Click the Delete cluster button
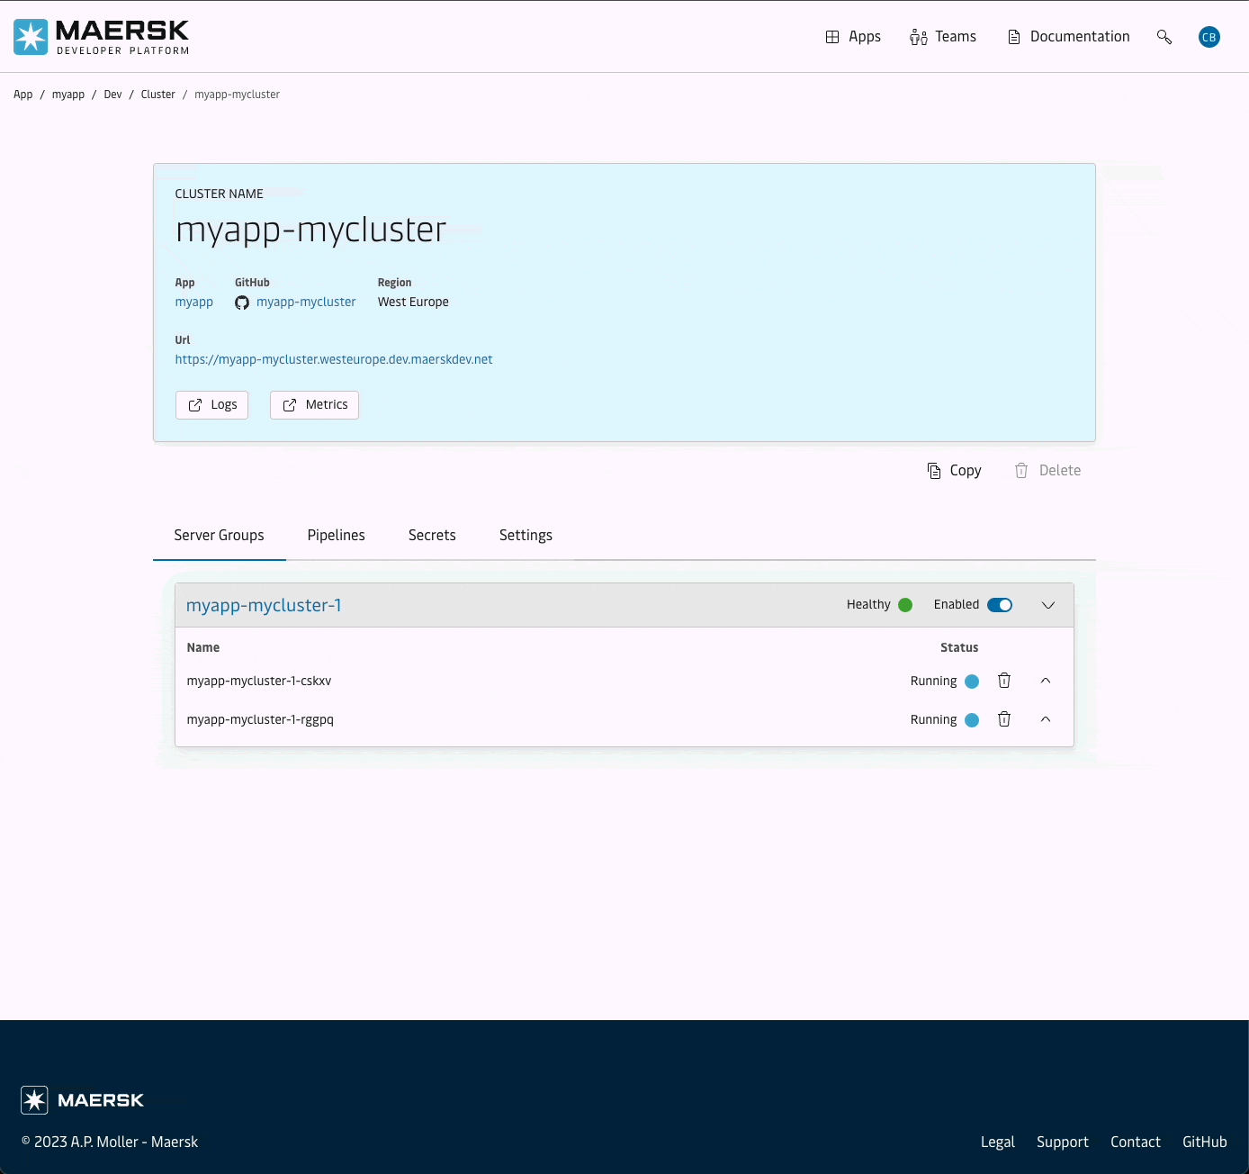Image resolution: width=1249 pixels, height=1174 pixels. [1047, 471]
